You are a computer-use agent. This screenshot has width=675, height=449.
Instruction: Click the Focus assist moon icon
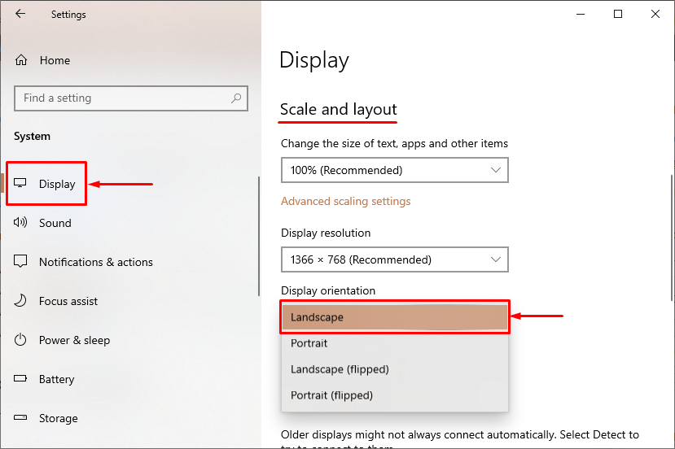point(20,301)
